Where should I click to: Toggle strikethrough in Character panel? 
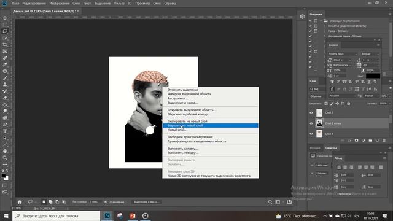(x=375, y=82)
